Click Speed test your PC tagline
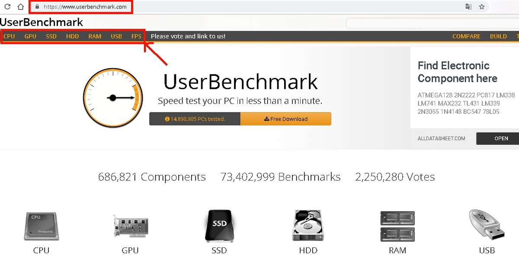The image size is (519, 259). 240,101
